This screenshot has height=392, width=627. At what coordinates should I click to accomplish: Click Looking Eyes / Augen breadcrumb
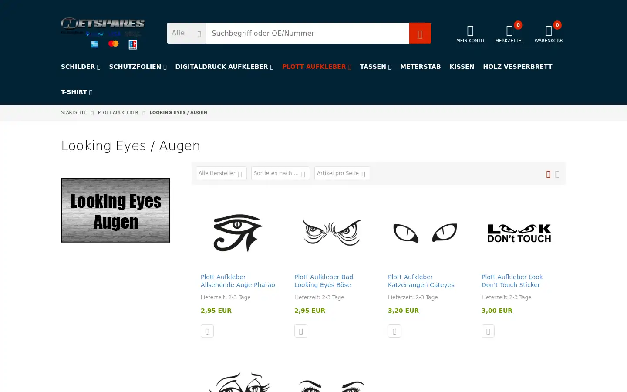tap(179, 112)
